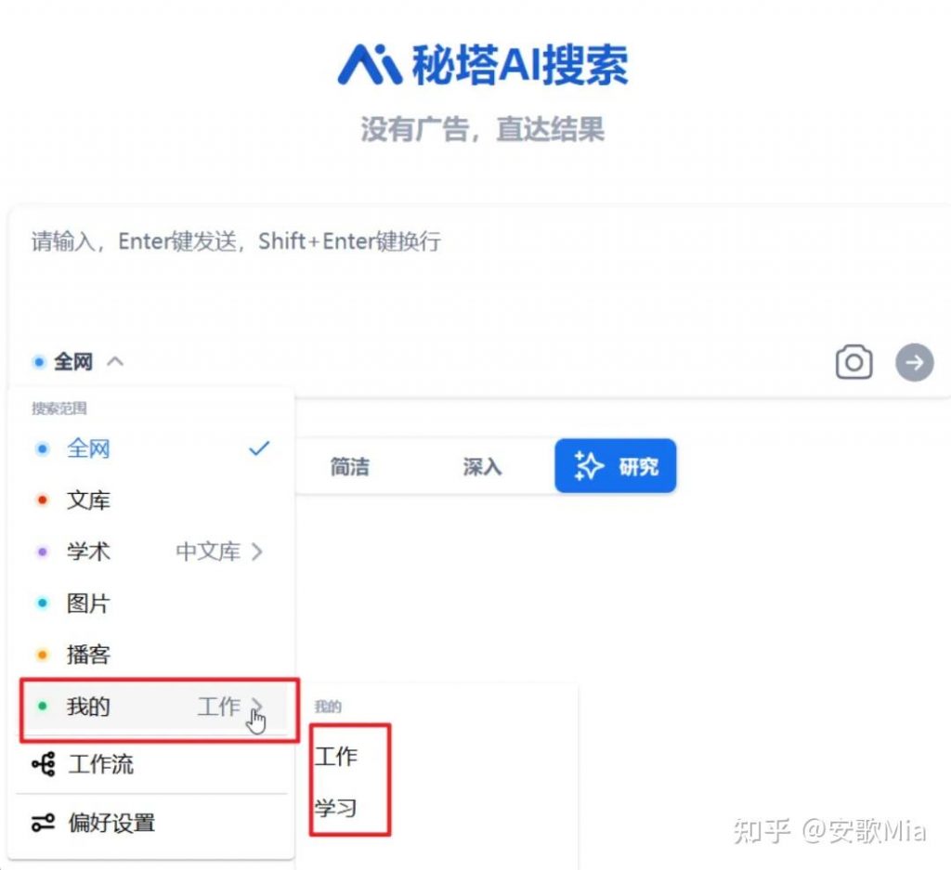The width and height of the screenshot is (951, 870).
Task: Click the 工作流 branching node icon
Action: tap(41, 764)
